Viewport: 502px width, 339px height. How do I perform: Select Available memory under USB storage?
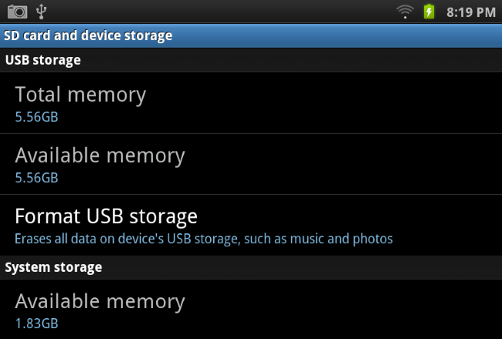(x=100, y=155)
